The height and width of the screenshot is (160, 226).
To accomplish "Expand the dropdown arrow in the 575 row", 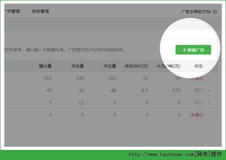I will [x=209, y=91].
